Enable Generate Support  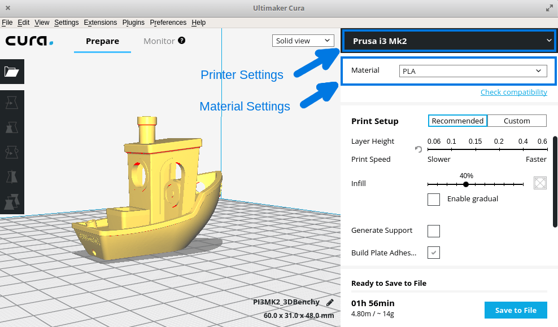(434, 231)
